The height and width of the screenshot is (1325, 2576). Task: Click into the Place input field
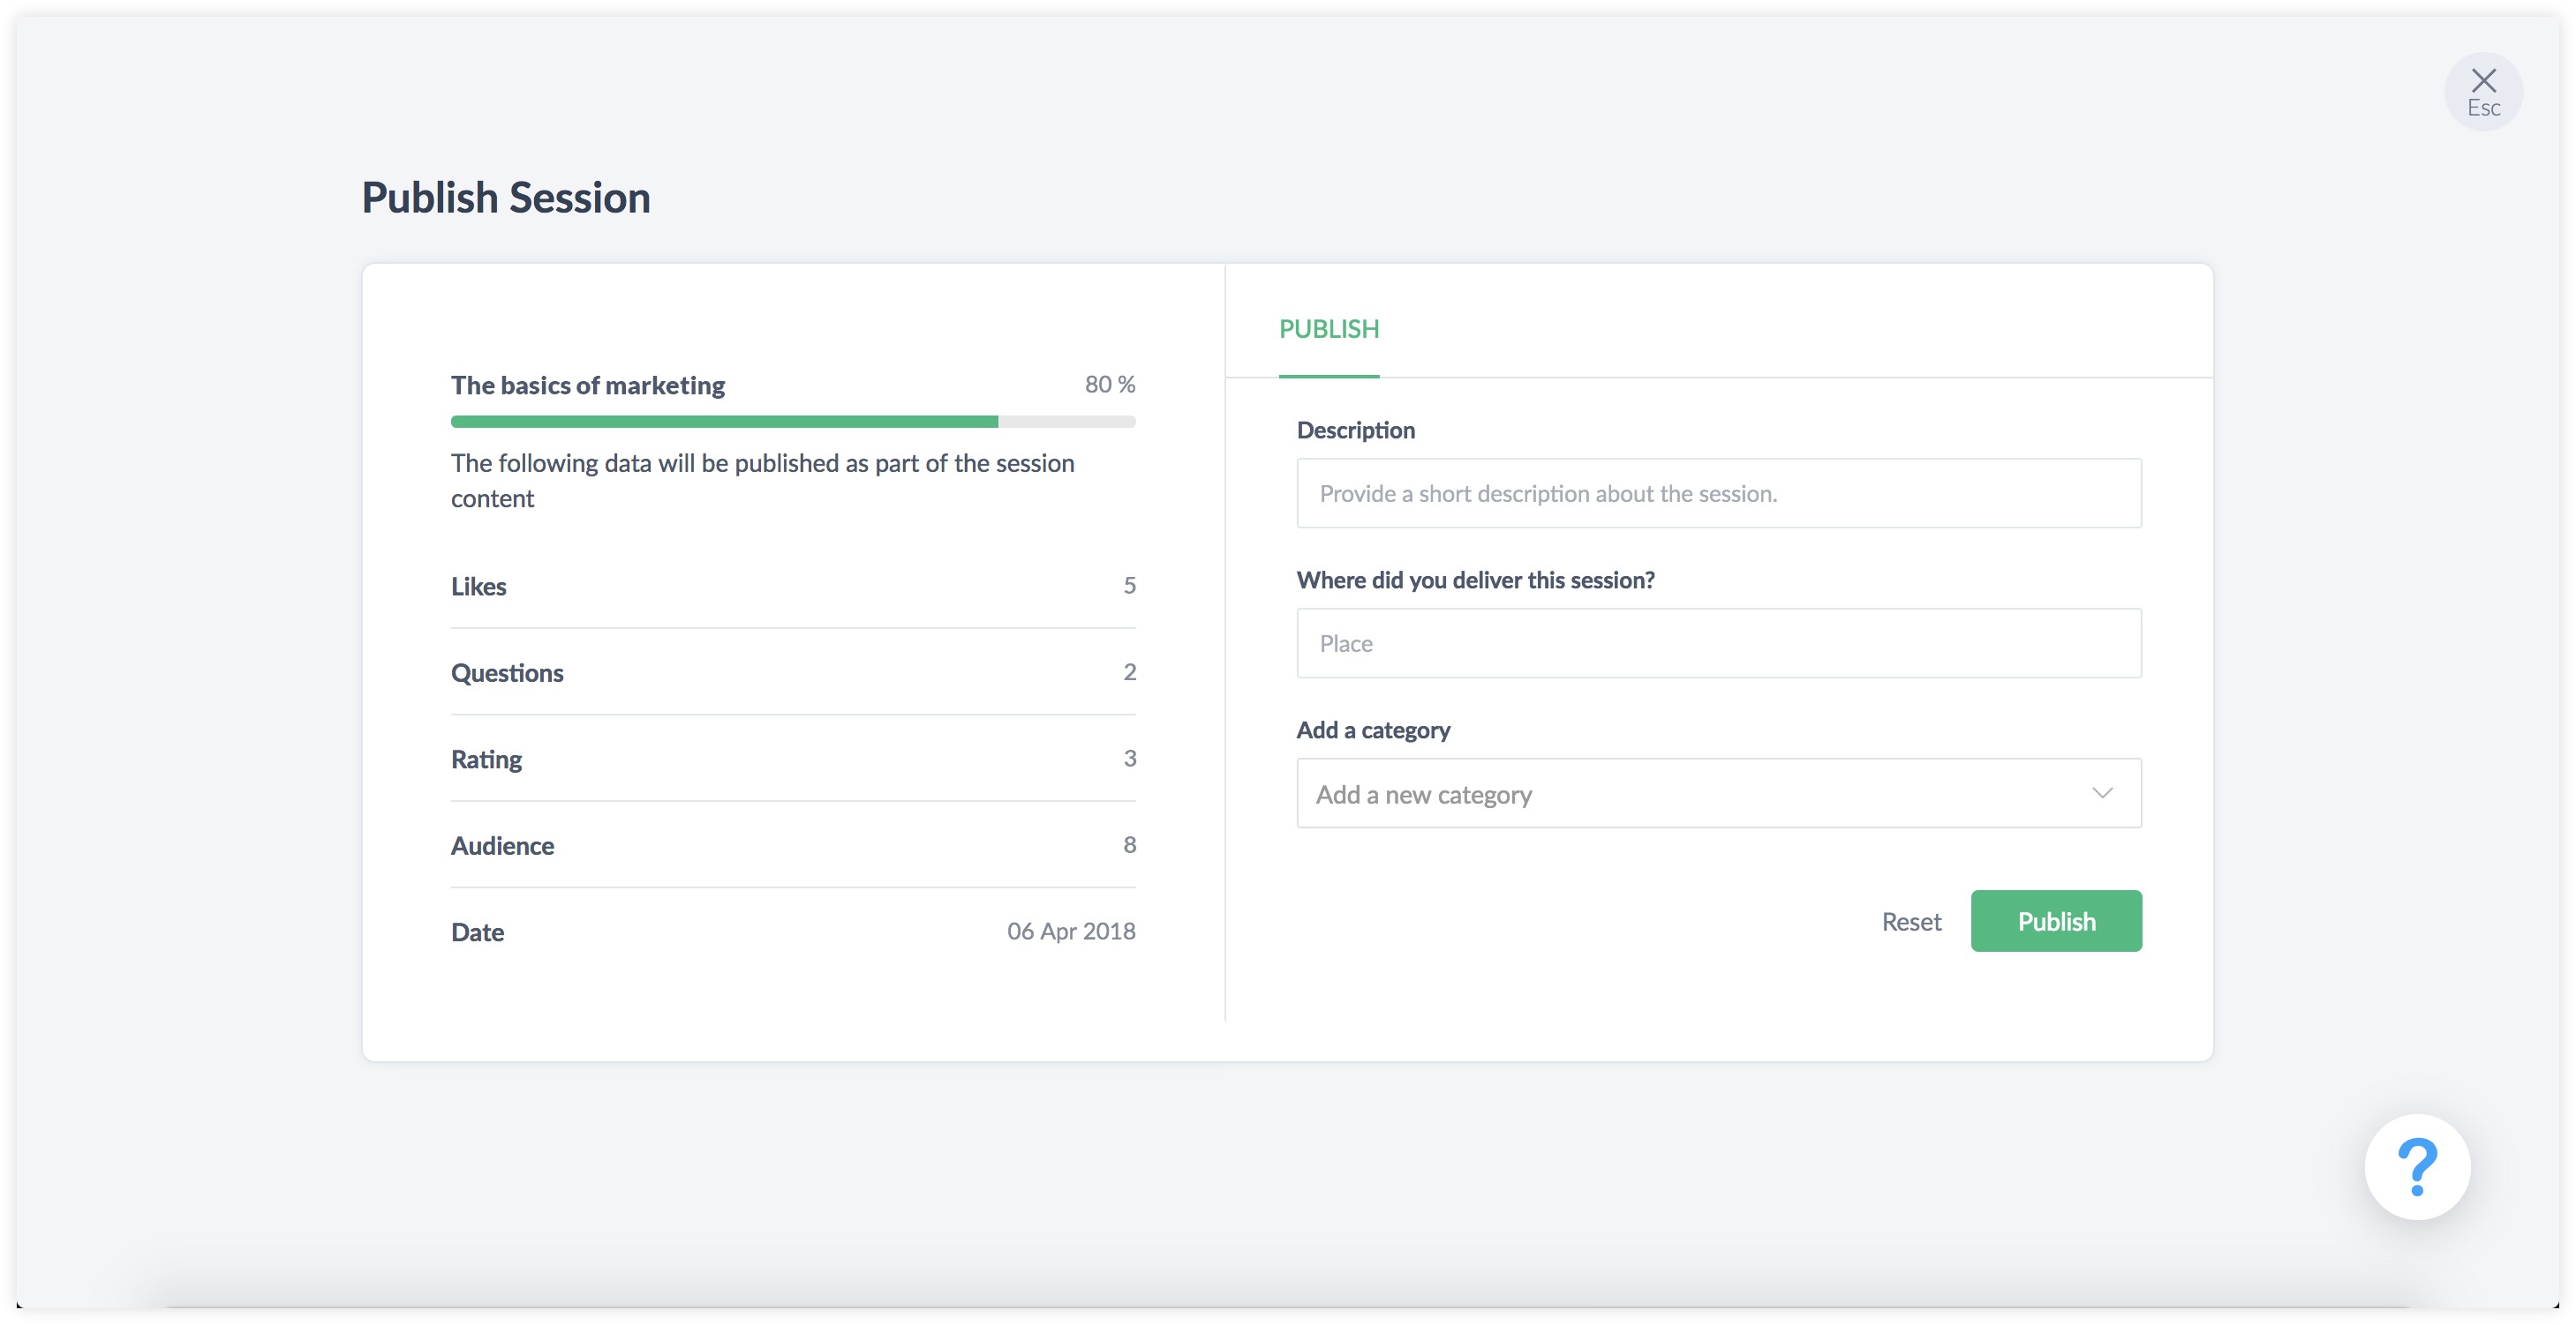(1718, 643)
